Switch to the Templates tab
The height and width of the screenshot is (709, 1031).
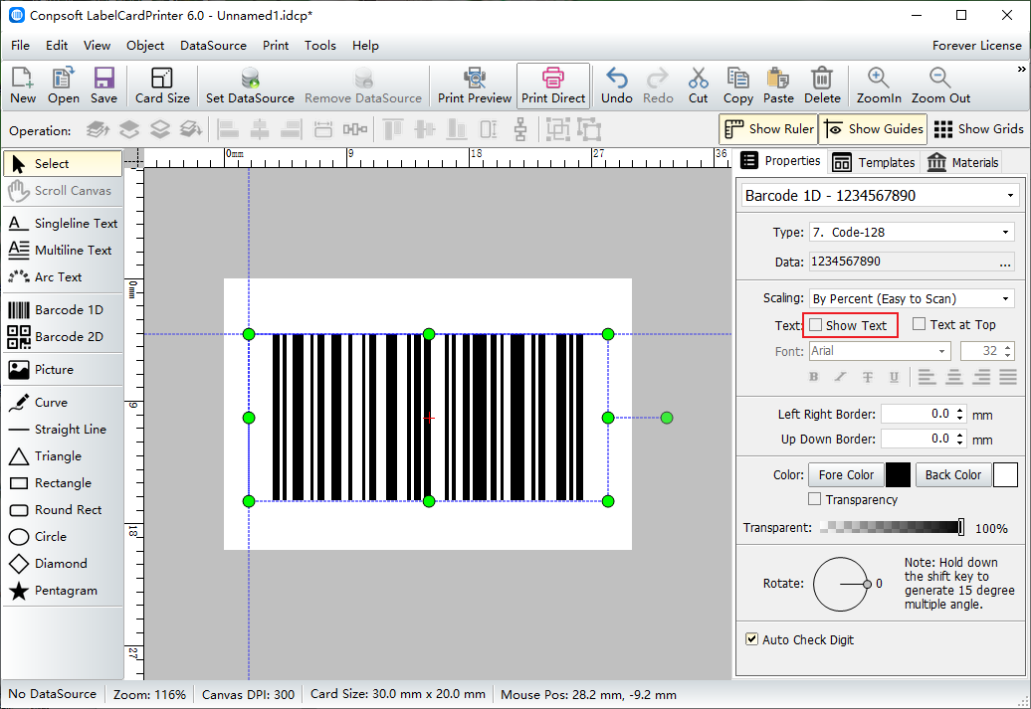873,162
